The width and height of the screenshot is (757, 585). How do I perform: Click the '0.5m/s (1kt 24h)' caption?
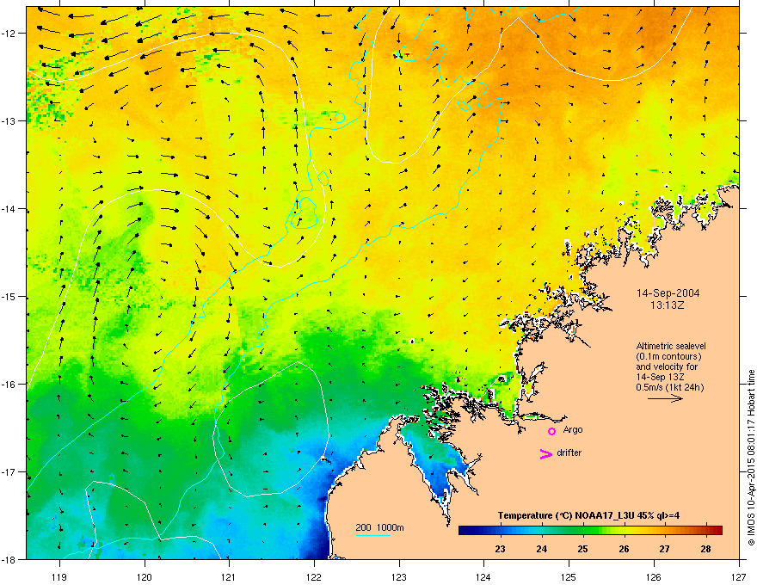669,388
